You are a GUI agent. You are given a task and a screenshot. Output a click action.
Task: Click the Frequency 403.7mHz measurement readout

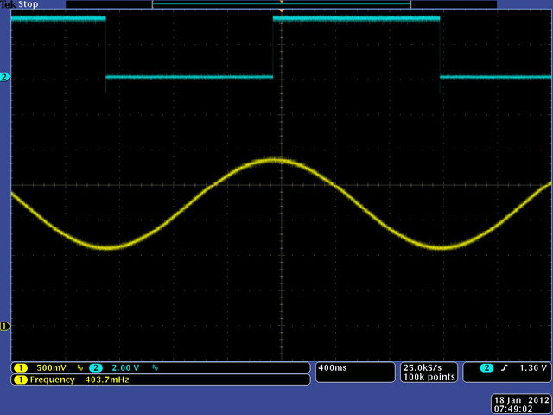point(79,380)
